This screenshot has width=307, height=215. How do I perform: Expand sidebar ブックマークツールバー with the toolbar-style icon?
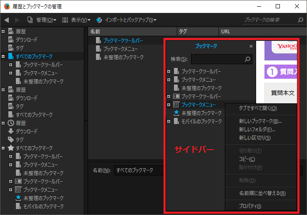coord(169,96)
